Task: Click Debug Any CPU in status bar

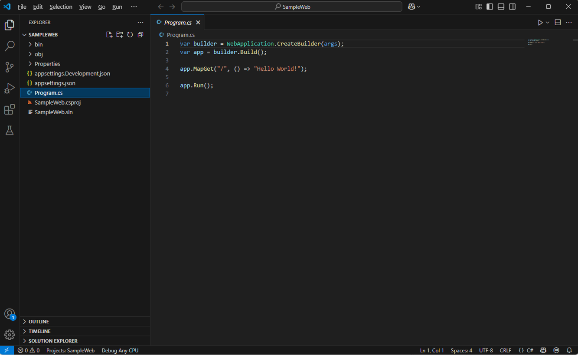Action: pos(120,350)
